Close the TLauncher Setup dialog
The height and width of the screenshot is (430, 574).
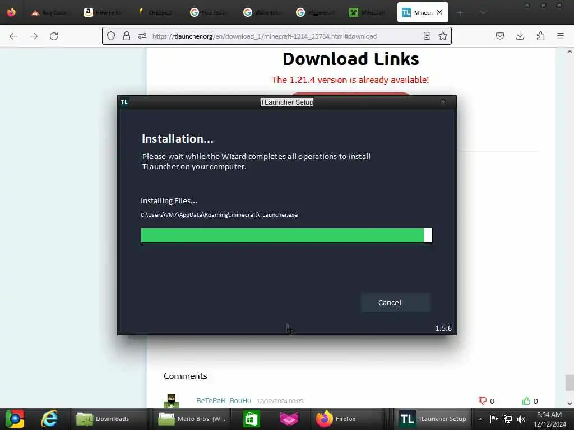tap(443, 102)
